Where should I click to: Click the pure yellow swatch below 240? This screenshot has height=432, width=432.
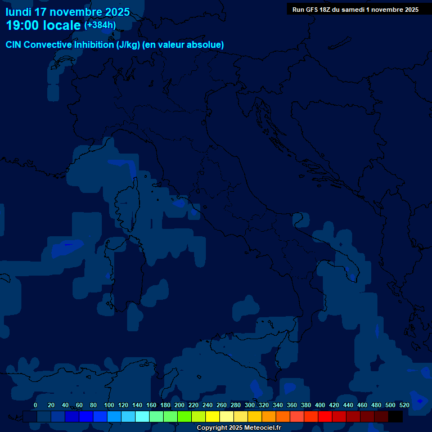coord(213,416)
